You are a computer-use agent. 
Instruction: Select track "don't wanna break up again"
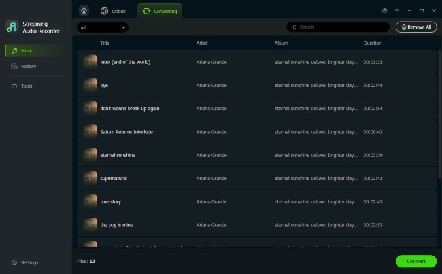(130, 109)
